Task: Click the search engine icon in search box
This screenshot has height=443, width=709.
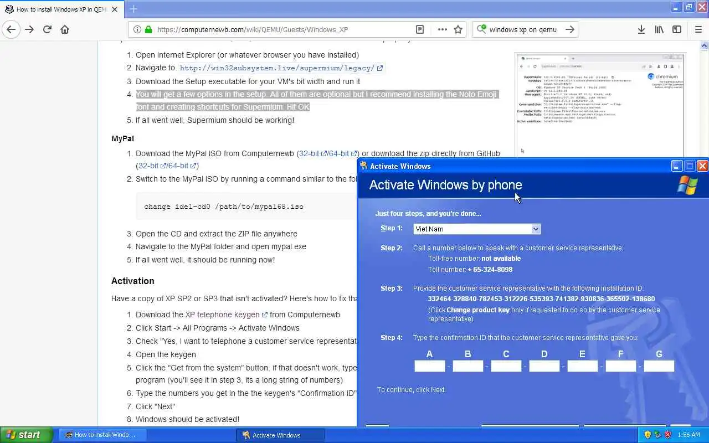Action: (481, 29)
